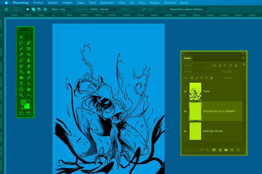Image resolution: width=262 pixels, height=174 pixels.
Task: Hide the BASE DEL COLOR layer
Action: pos(185,131)
